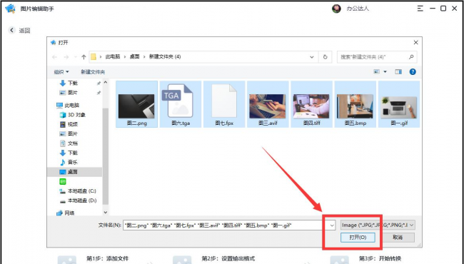Click the 取消 button
The height and width of the screenshot is (264, 464).
click(x=398, y=238)
